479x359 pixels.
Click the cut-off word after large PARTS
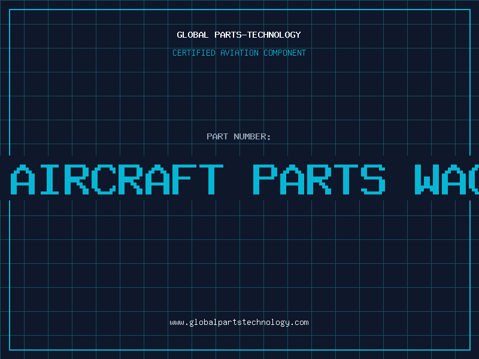[x=447, y=180]
